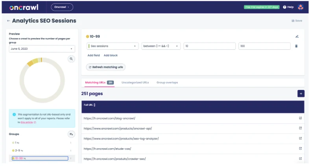Image resolution: width=310 pixels, height=166 pixels.
Task: Click Add field link
Action: coord(94,55)
